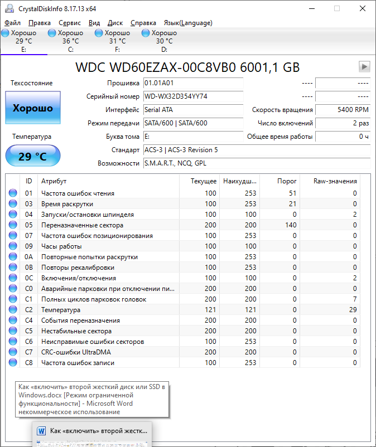Click the Прошивка field 01.01A01
376x447 pixels.
(193, 83)
